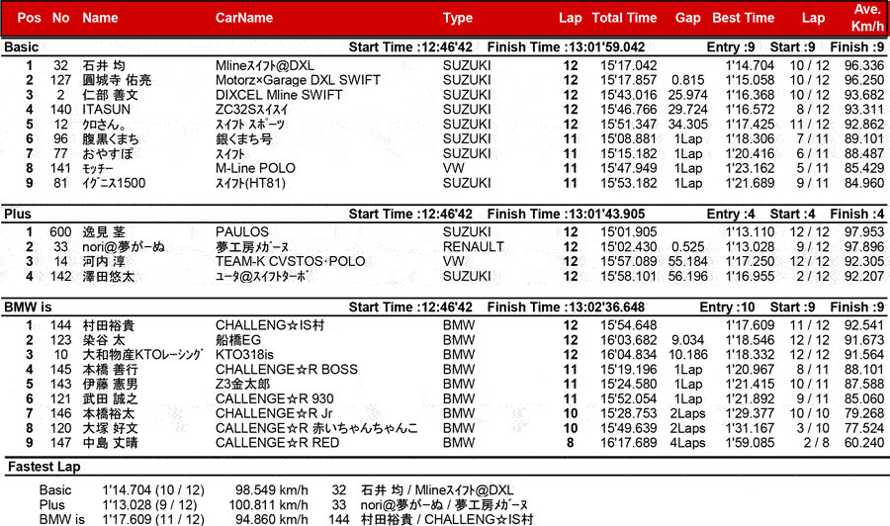Screen dimensions: 890x526
Task: Click car name 'CHALLENG☆IS村' in BMW is table
Action: 270,325
